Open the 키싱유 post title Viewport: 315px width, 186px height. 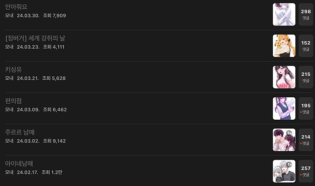pos(13,69)
